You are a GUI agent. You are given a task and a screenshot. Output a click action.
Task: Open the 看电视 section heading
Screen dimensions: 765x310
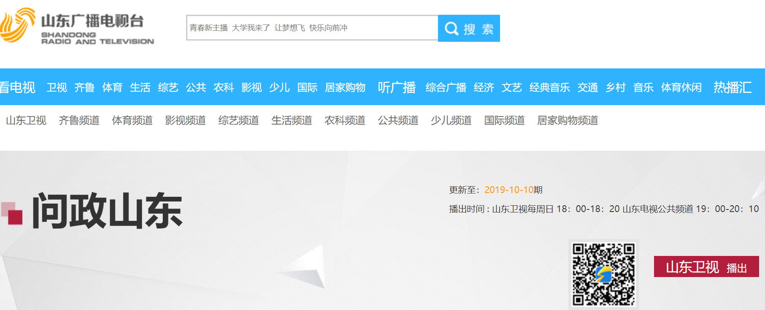[17, 87]
